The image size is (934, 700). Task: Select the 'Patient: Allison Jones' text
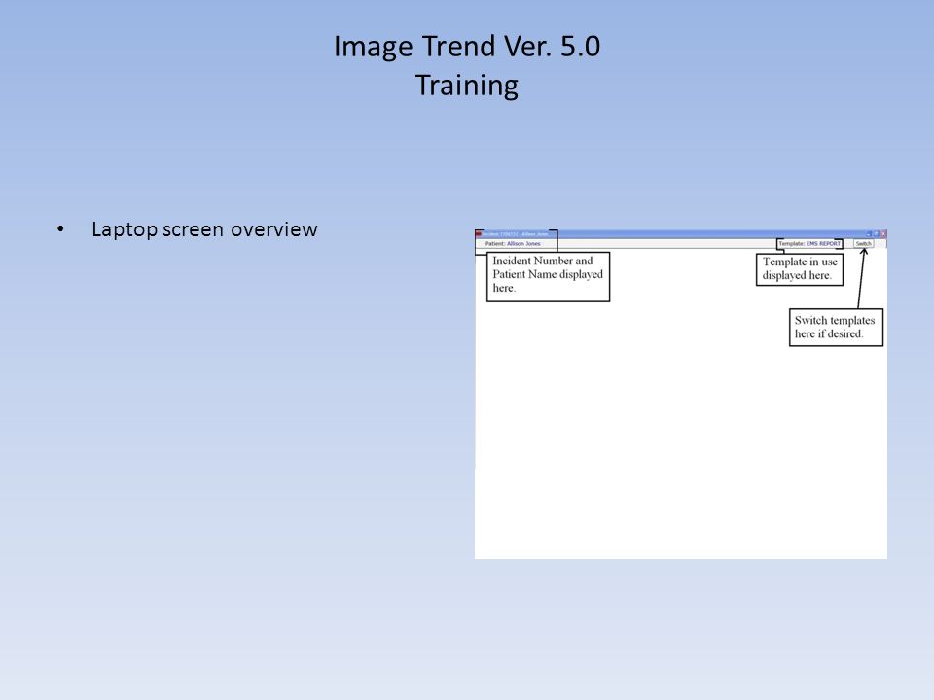tap(513, 243)
